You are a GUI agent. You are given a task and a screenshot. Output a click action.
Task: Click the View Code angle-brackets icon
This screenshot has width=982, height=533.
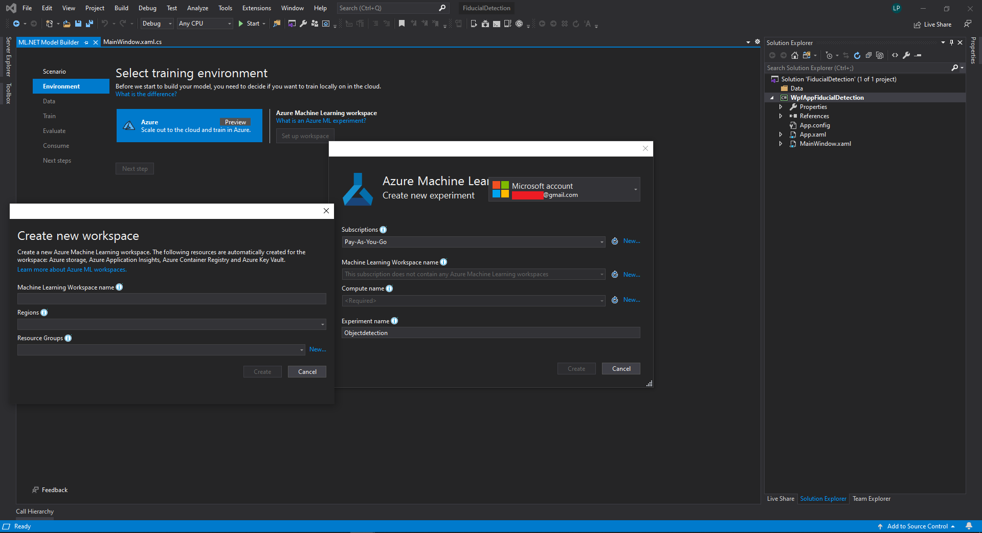(x=895, y=55)
